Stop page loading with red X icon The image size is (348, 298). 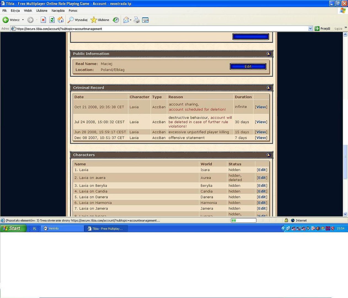point(43,20)
